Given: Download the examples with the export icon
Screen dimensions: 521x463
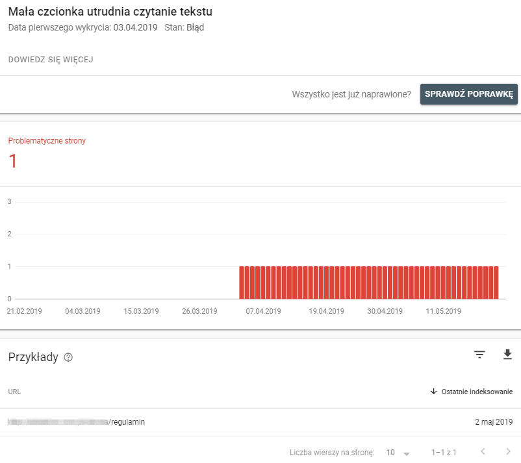Looking at the screenshot, I should [507, 355].
